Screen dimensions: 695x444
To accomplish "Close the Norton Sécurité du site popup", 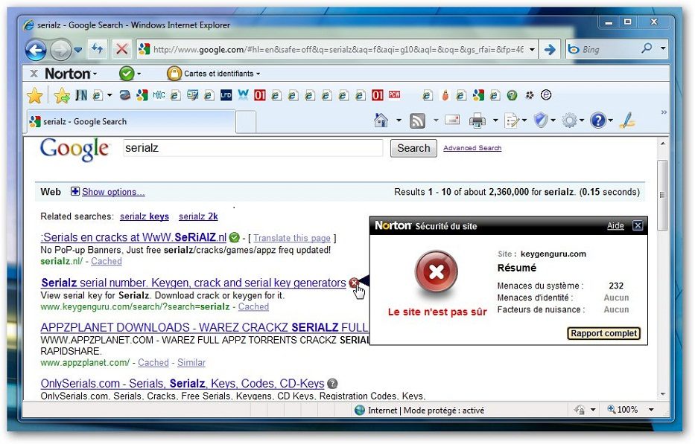I will coord(638,226).
